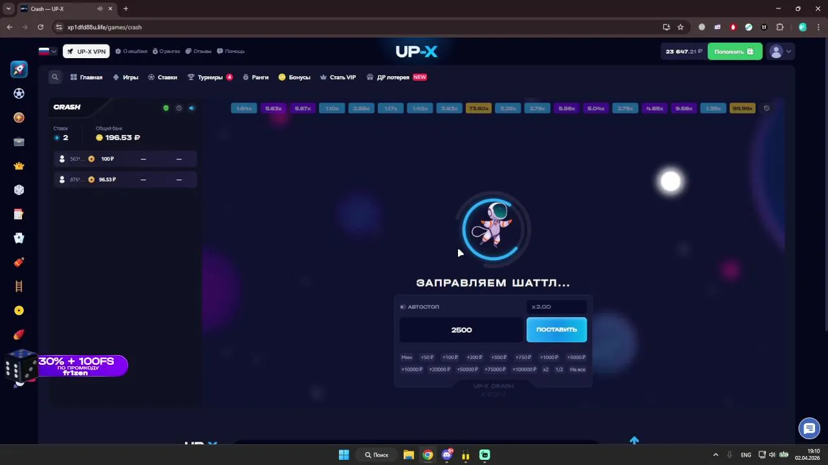
Task: Open the О рангах link
Action: tap(166, 51)
